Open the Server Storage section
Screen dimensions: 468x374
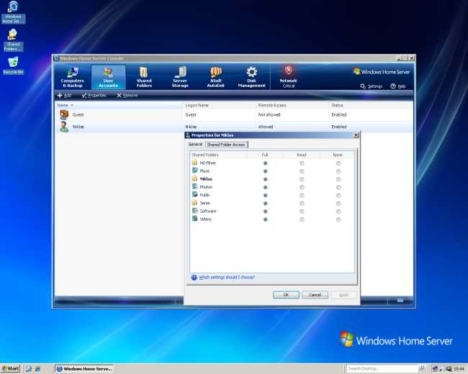click(180, 77)
